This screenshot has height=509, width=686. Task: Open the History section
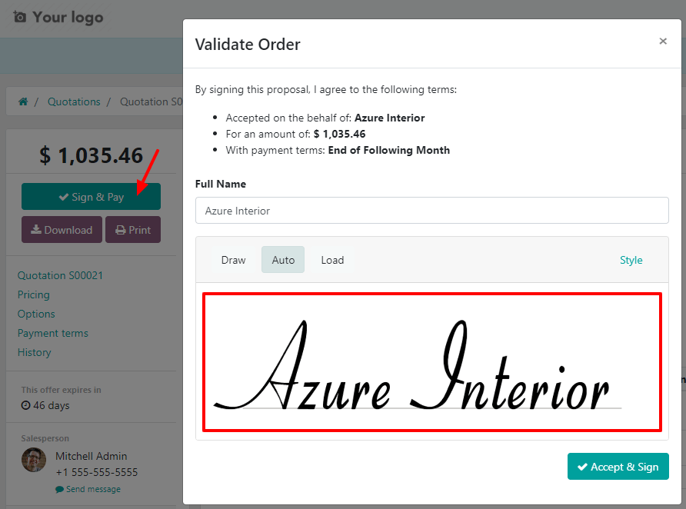[34, 352]
